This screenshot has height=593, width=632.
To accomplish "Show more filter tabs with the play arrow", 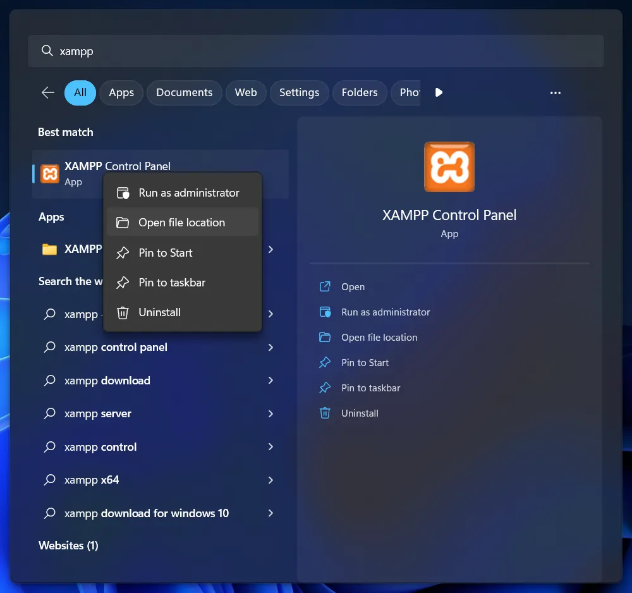I will 439,93.
